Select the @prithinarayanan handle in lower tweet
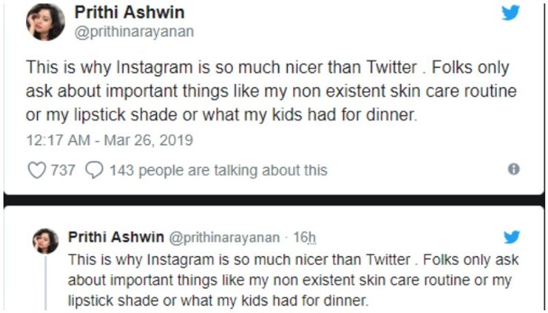 coord(224,238)
